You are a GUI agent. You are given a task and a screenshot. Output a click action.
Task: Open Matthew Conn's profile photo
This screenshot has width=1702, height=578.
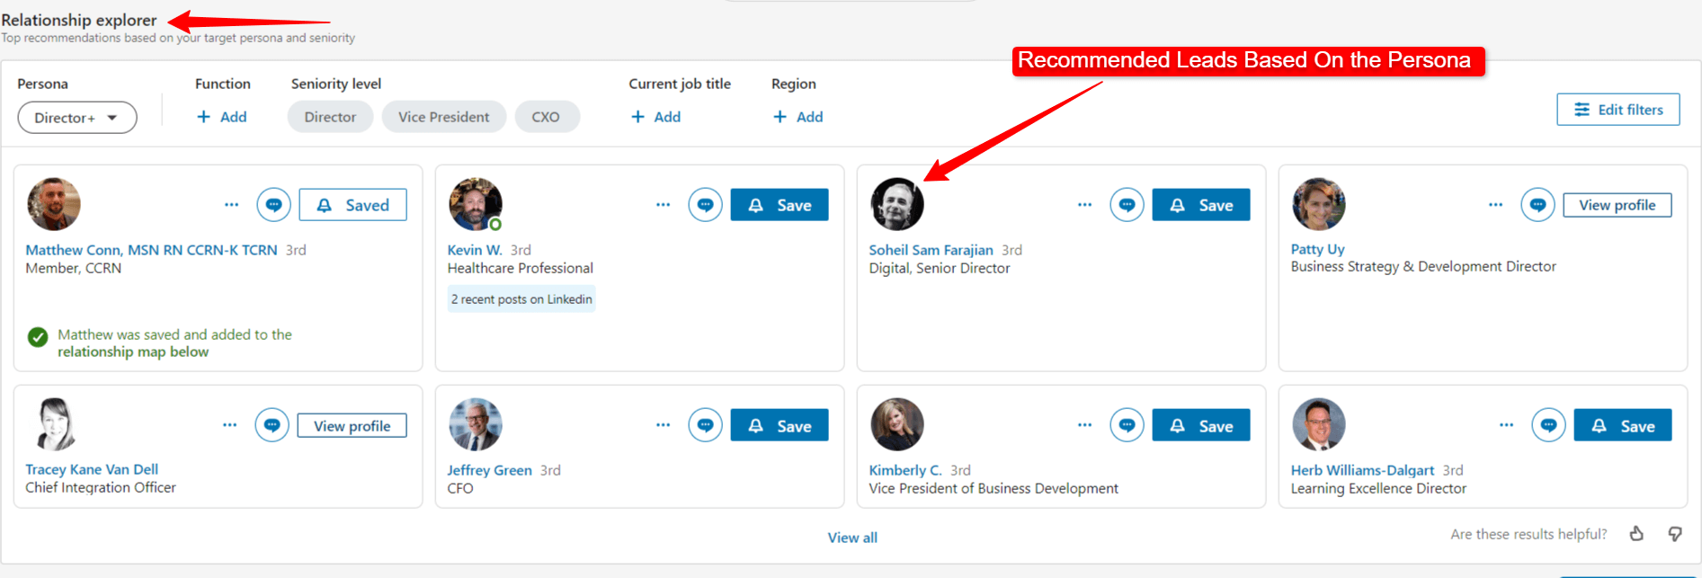[54, 204]
